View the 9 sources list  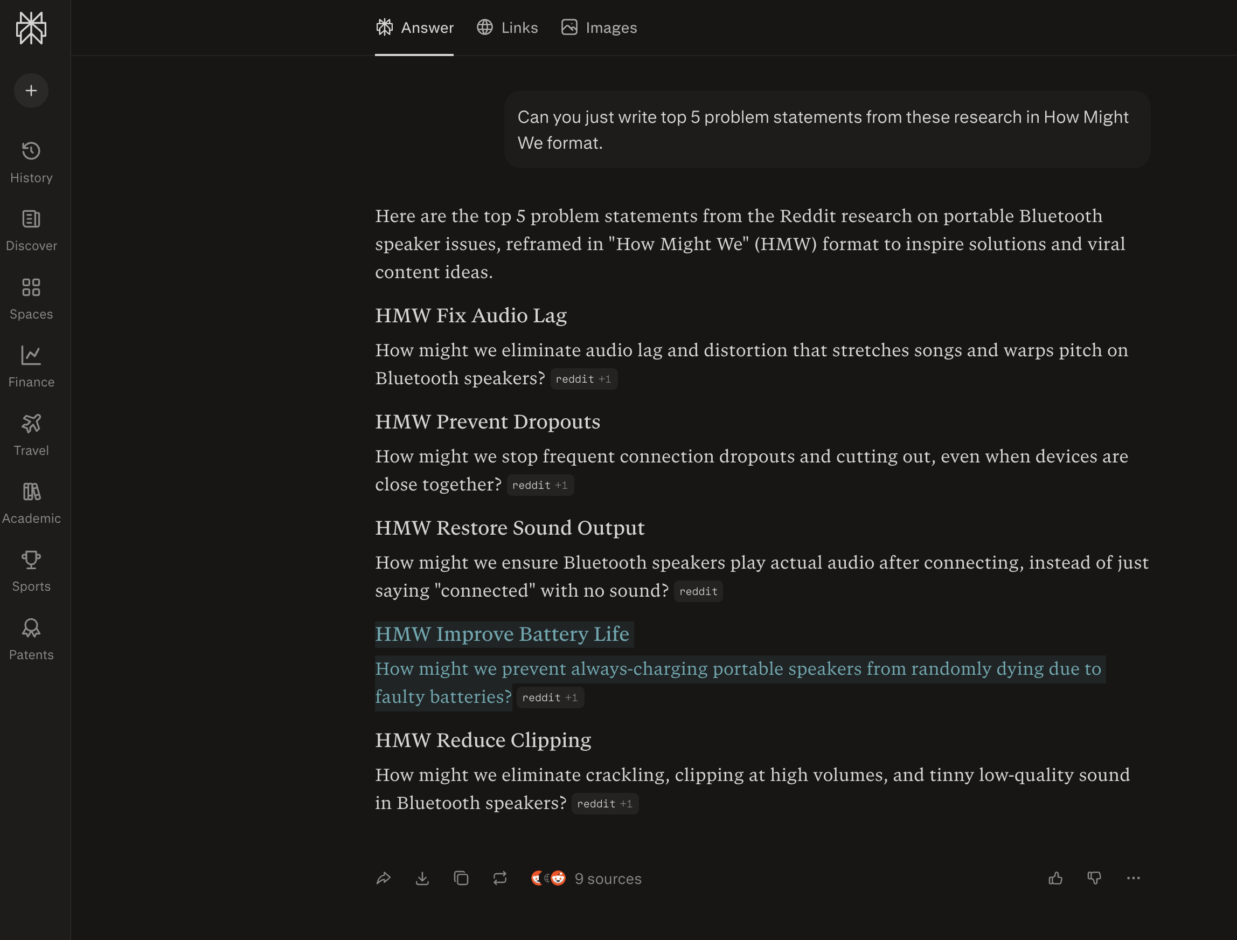pos(586,879)
